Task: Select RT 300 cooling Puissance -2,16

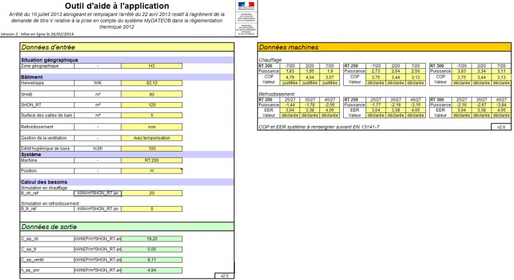Action: pyautogui.click(x=461, y=105)
